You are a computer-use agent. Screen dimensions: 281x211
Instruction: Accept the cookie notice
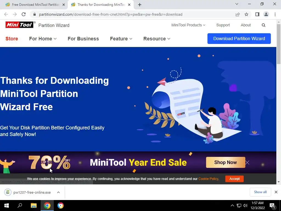pos(234,179)
